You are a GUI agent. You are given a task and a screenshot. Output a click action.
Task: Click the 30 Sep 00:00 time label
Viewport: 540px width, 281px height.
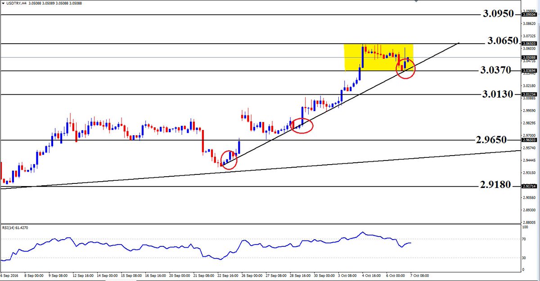[x=324, y=275]
